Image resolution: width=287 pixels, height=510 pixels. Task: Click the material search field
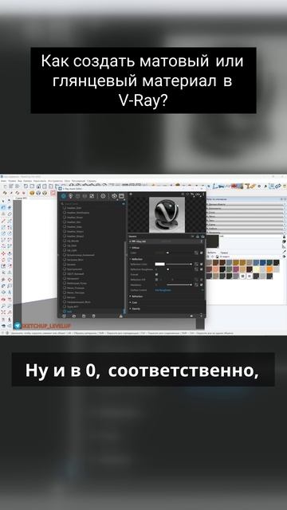click(92, 204)
